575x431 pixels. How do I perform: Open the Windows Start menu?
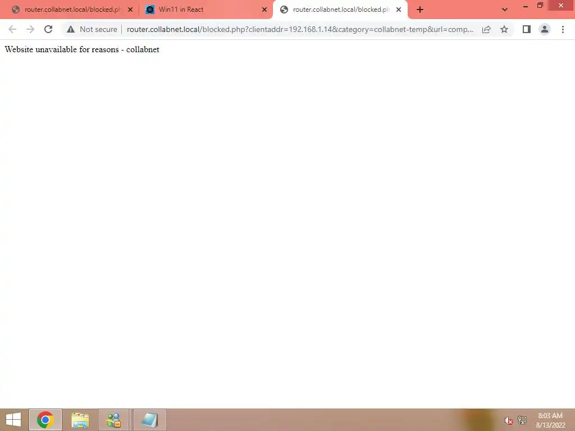(13, 420)
